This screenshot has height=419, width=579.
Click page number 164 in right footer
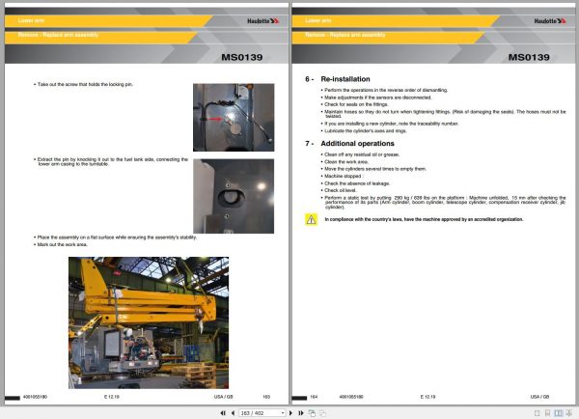pos(314,397)
